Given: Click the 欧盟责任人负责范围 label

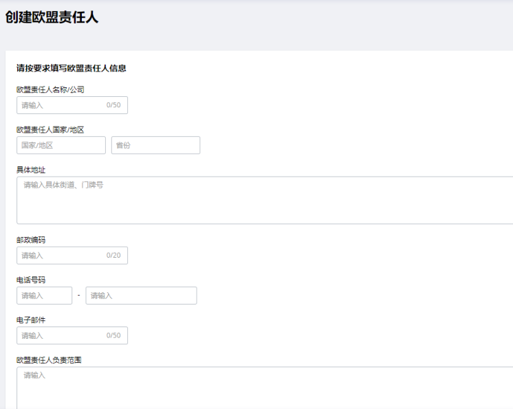Looking at the screenshot, I should pos(49,360).
